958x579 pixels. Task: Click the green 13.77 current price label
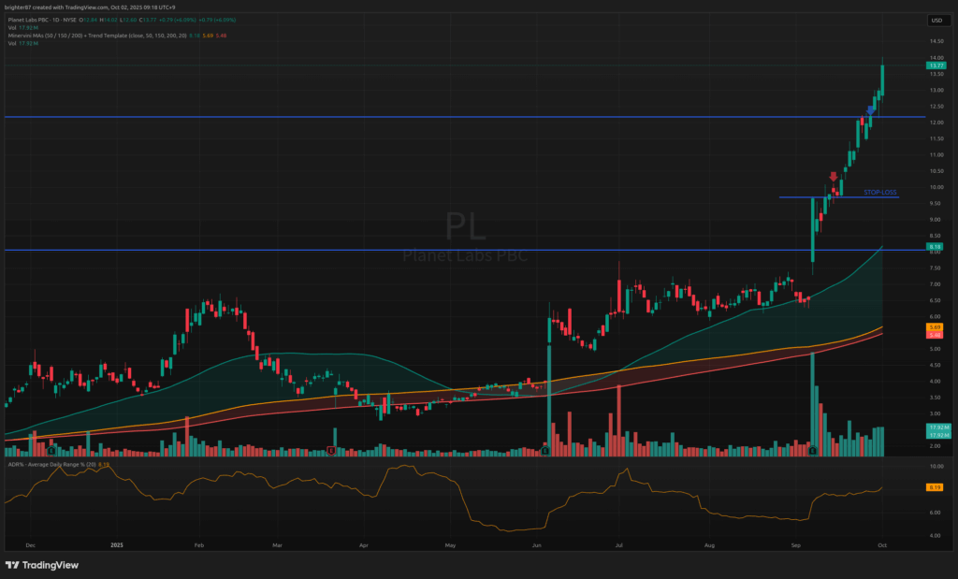click(935, 65)
